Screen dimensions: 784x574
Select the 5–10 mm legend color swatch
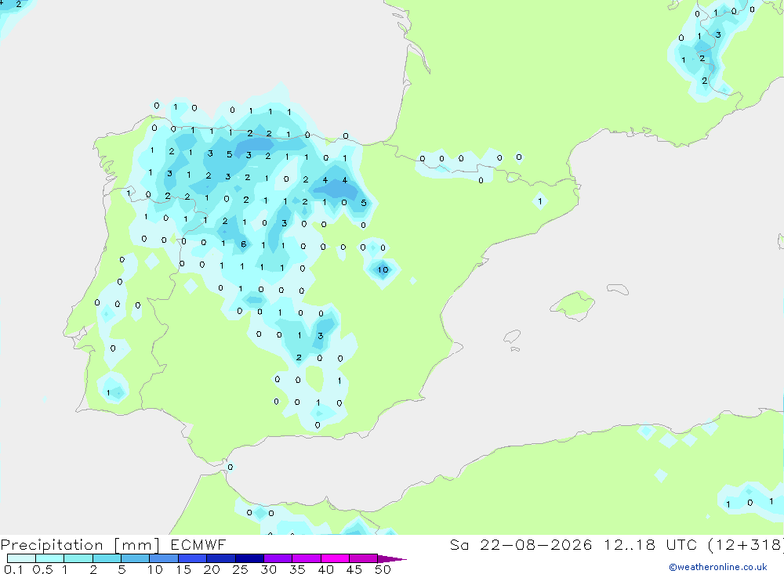(136, 558)
